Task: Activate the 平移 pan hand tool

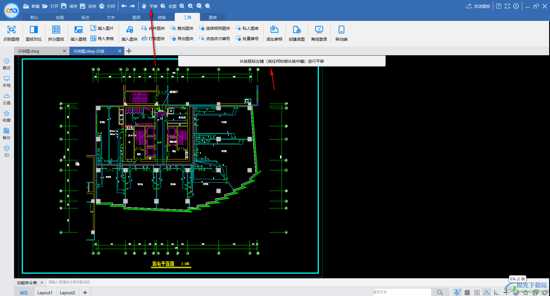Action: click(150, 6)
